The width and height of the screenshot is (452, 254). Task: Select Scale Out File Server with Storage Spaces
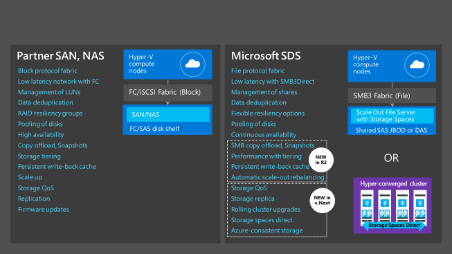[392, 116]
